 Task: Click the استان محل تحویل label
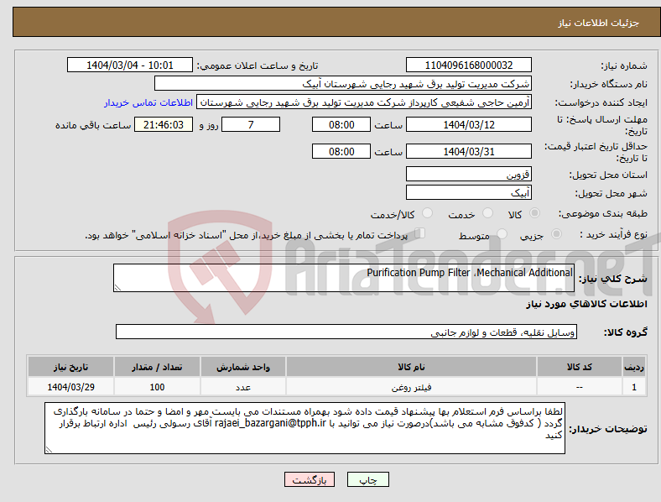coord(608,175)
